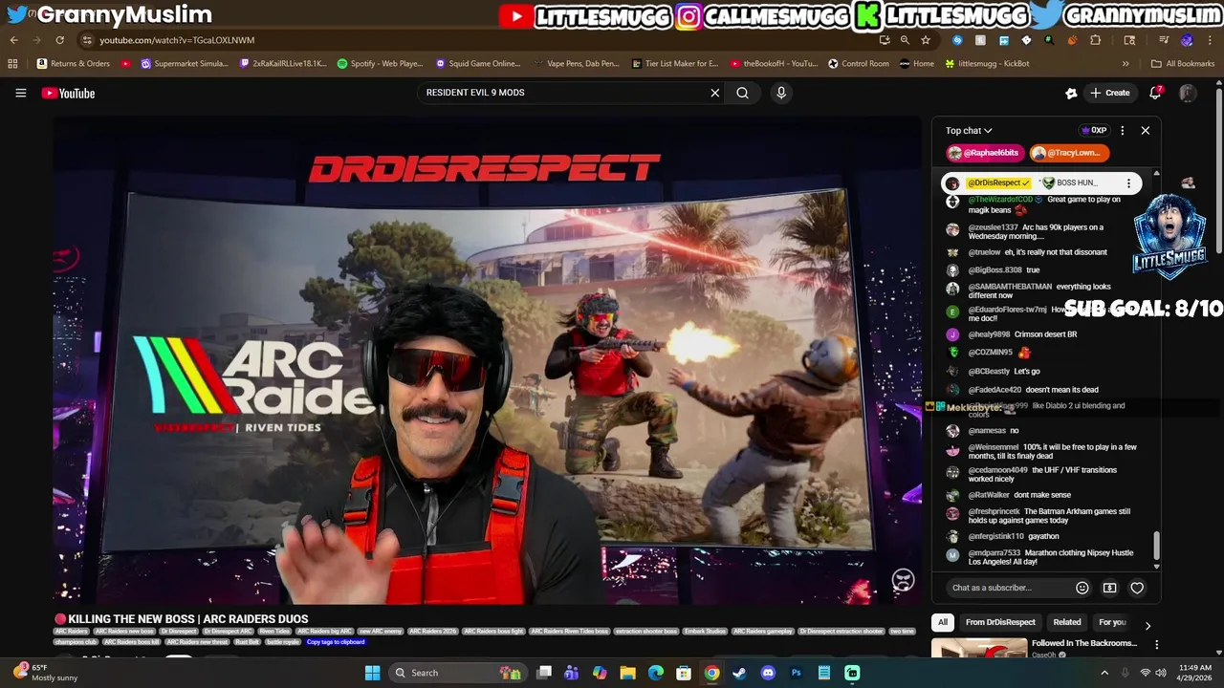
Task: Open the @Raphael6bits super chat chip
Action: click(x=984, y=153)
